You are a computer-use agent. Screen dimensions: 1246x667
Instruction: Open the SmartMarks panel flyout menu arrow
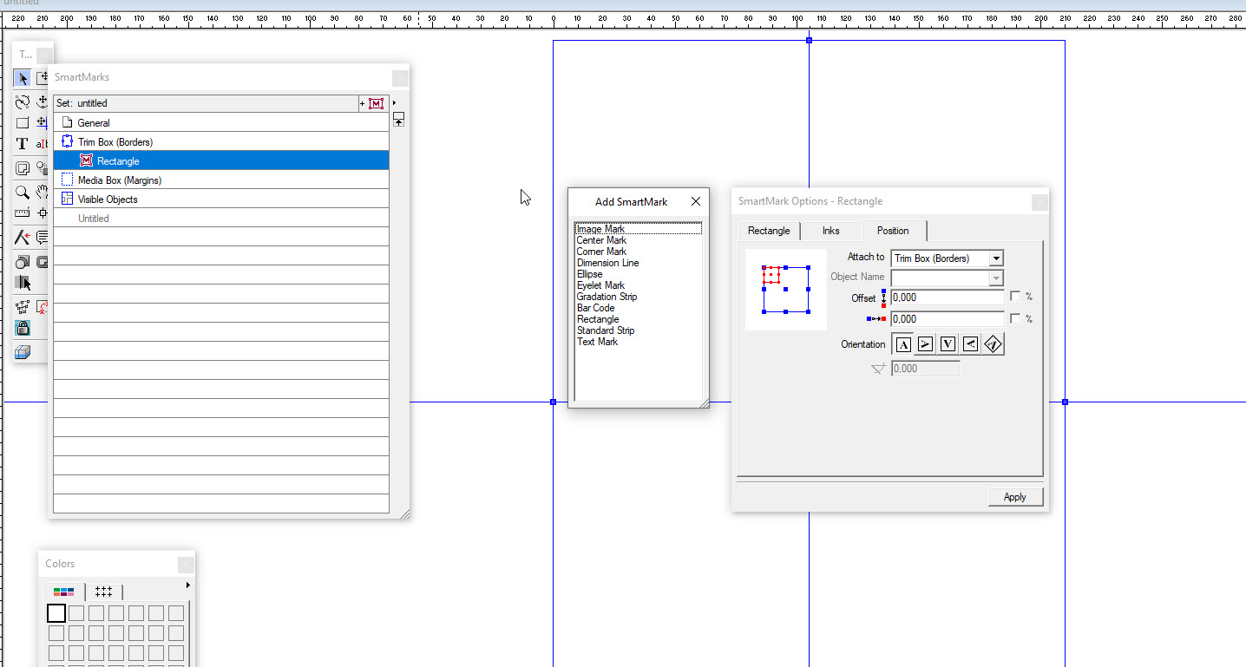[x=395, y=103]
